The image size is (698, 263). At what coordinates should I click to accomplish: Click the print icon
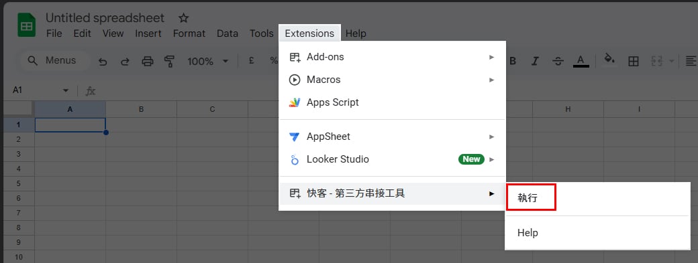pyautogui.click(x=148, y=61)
